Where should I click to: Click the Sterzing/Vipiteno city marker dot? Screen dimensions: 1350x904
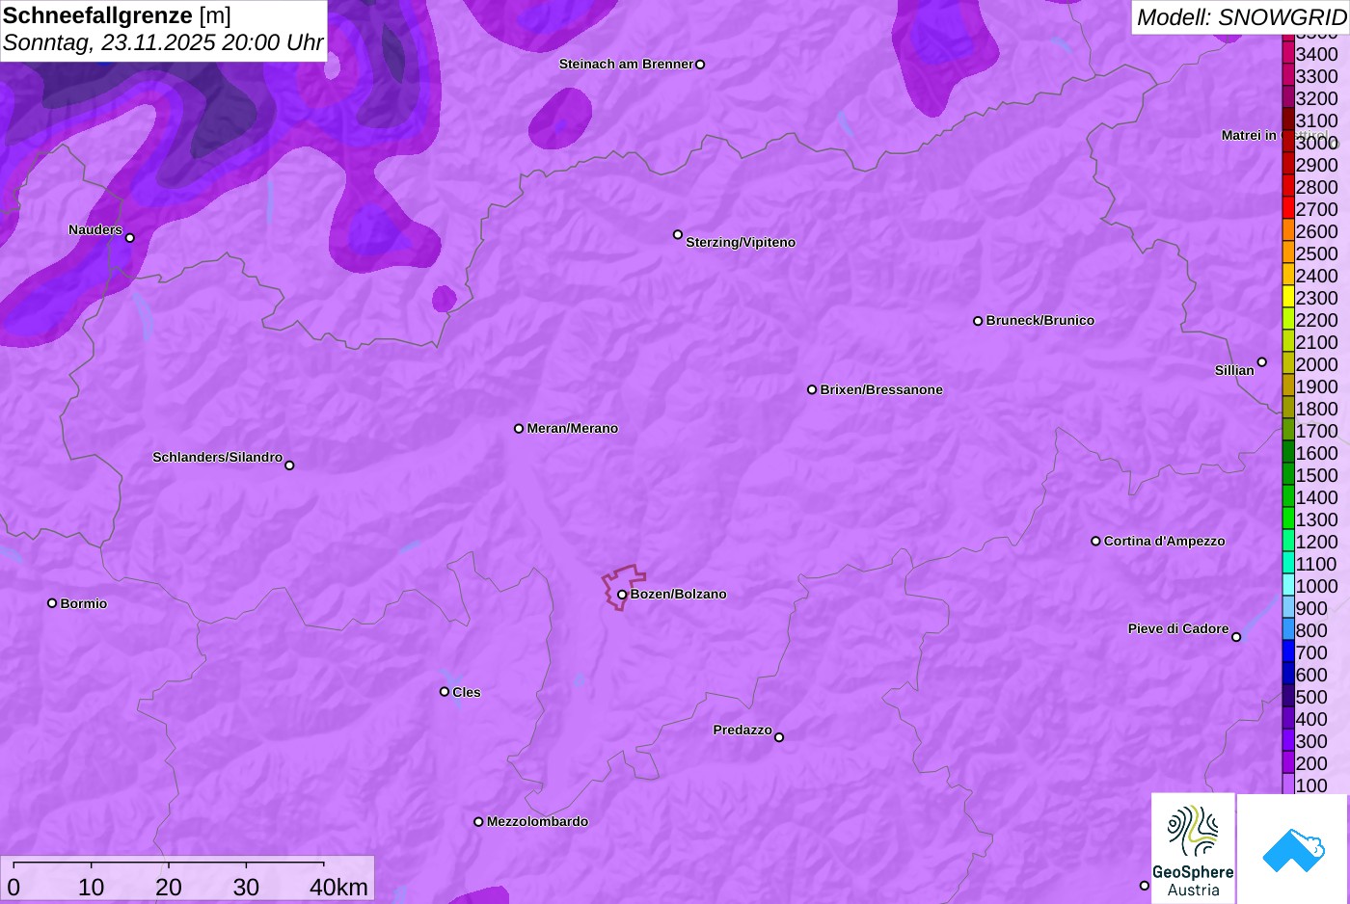click(x=678, y=235)
